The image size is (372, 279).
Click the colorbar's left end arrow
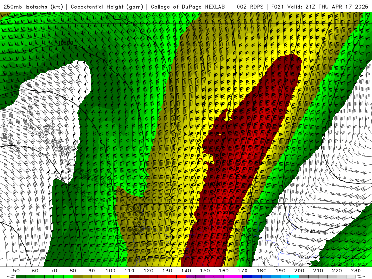(x=11, y=277)
